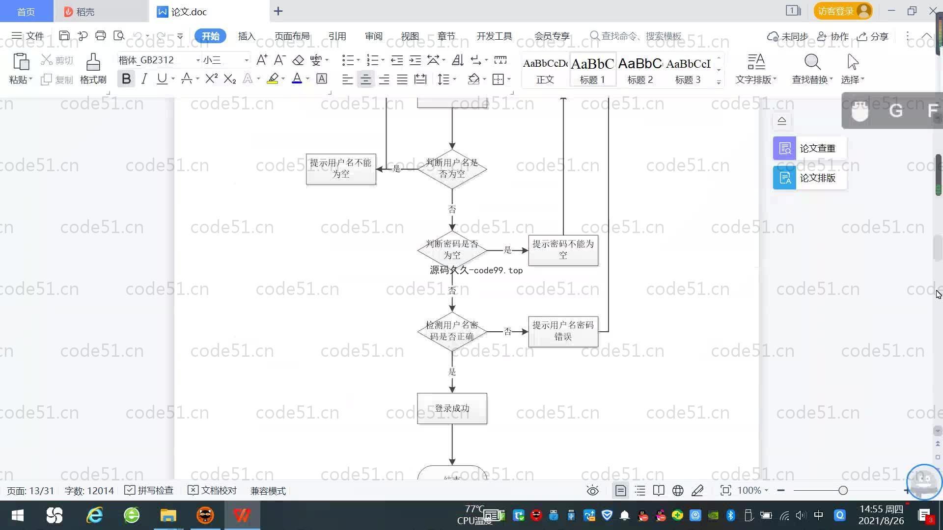Toggle bold formatting
The height and width of the screenshot is (530, 943).
(x=126, y=79)
